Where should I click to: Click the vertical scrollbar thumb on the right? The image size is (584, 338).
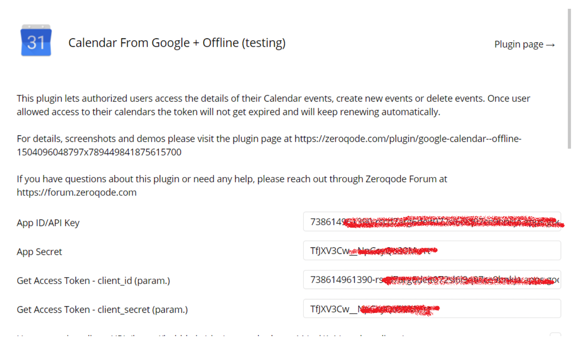[x=569, y=79]
